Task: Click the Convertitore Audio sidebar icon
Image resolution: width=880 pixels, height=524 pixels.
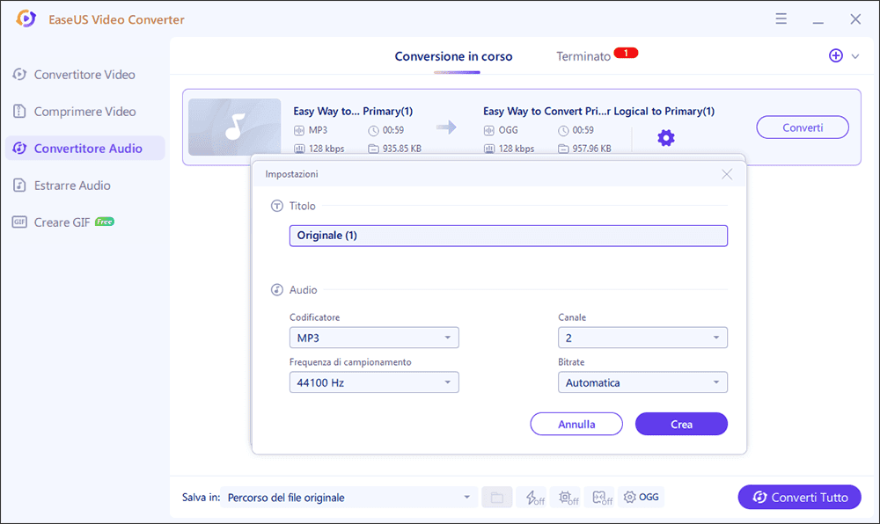Action: [x=19, y=148]
